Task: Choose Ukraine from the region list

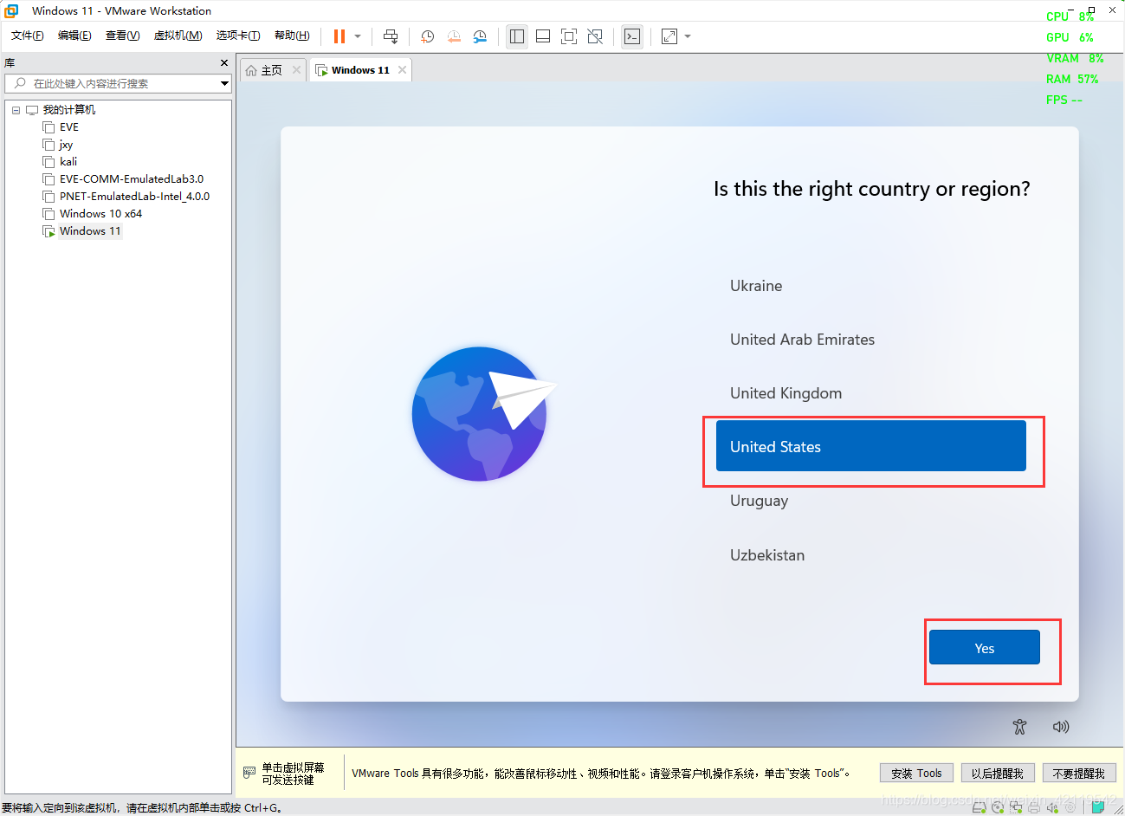Action: (756, 286)
